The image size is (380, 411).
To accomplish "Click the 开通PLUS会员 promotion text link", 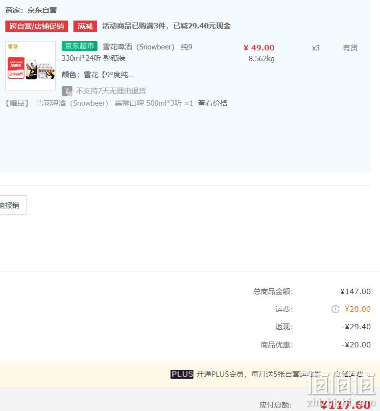I will coord(259,374).
